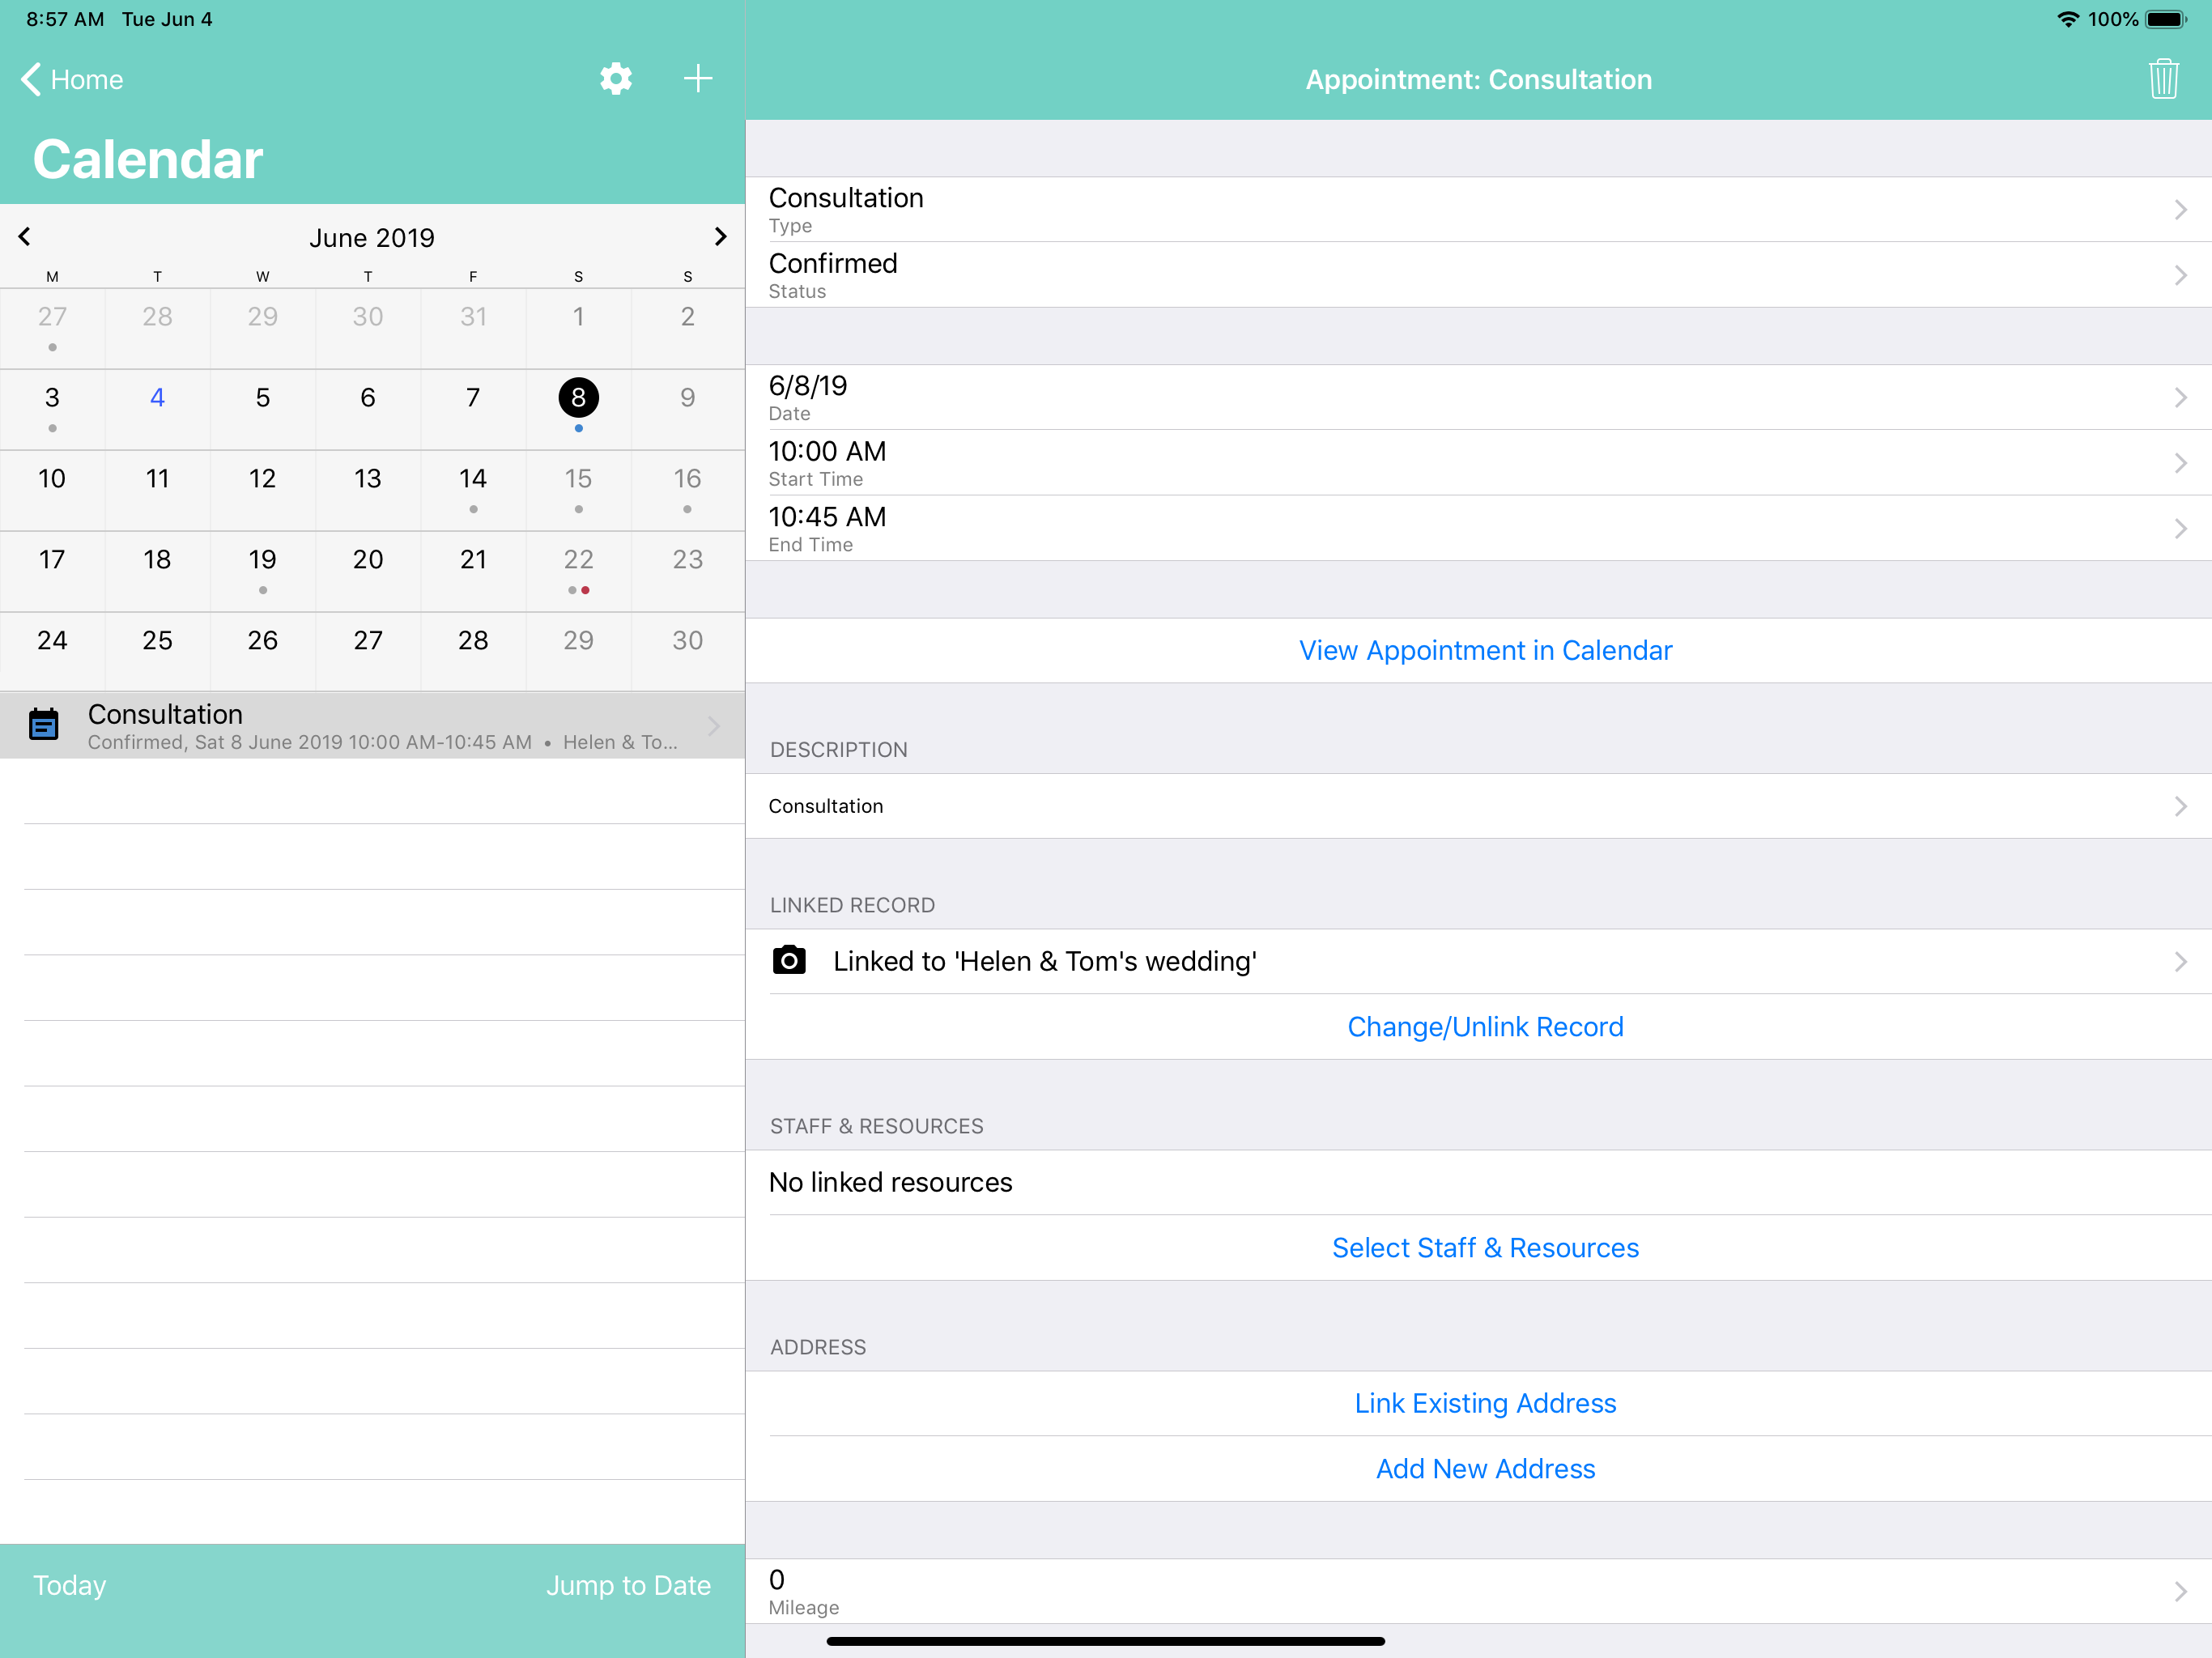The width and height of the screenshot is (2212, 1658).
Task: Click Change/Unlink Record
Action: (x=1485, y=1027)
